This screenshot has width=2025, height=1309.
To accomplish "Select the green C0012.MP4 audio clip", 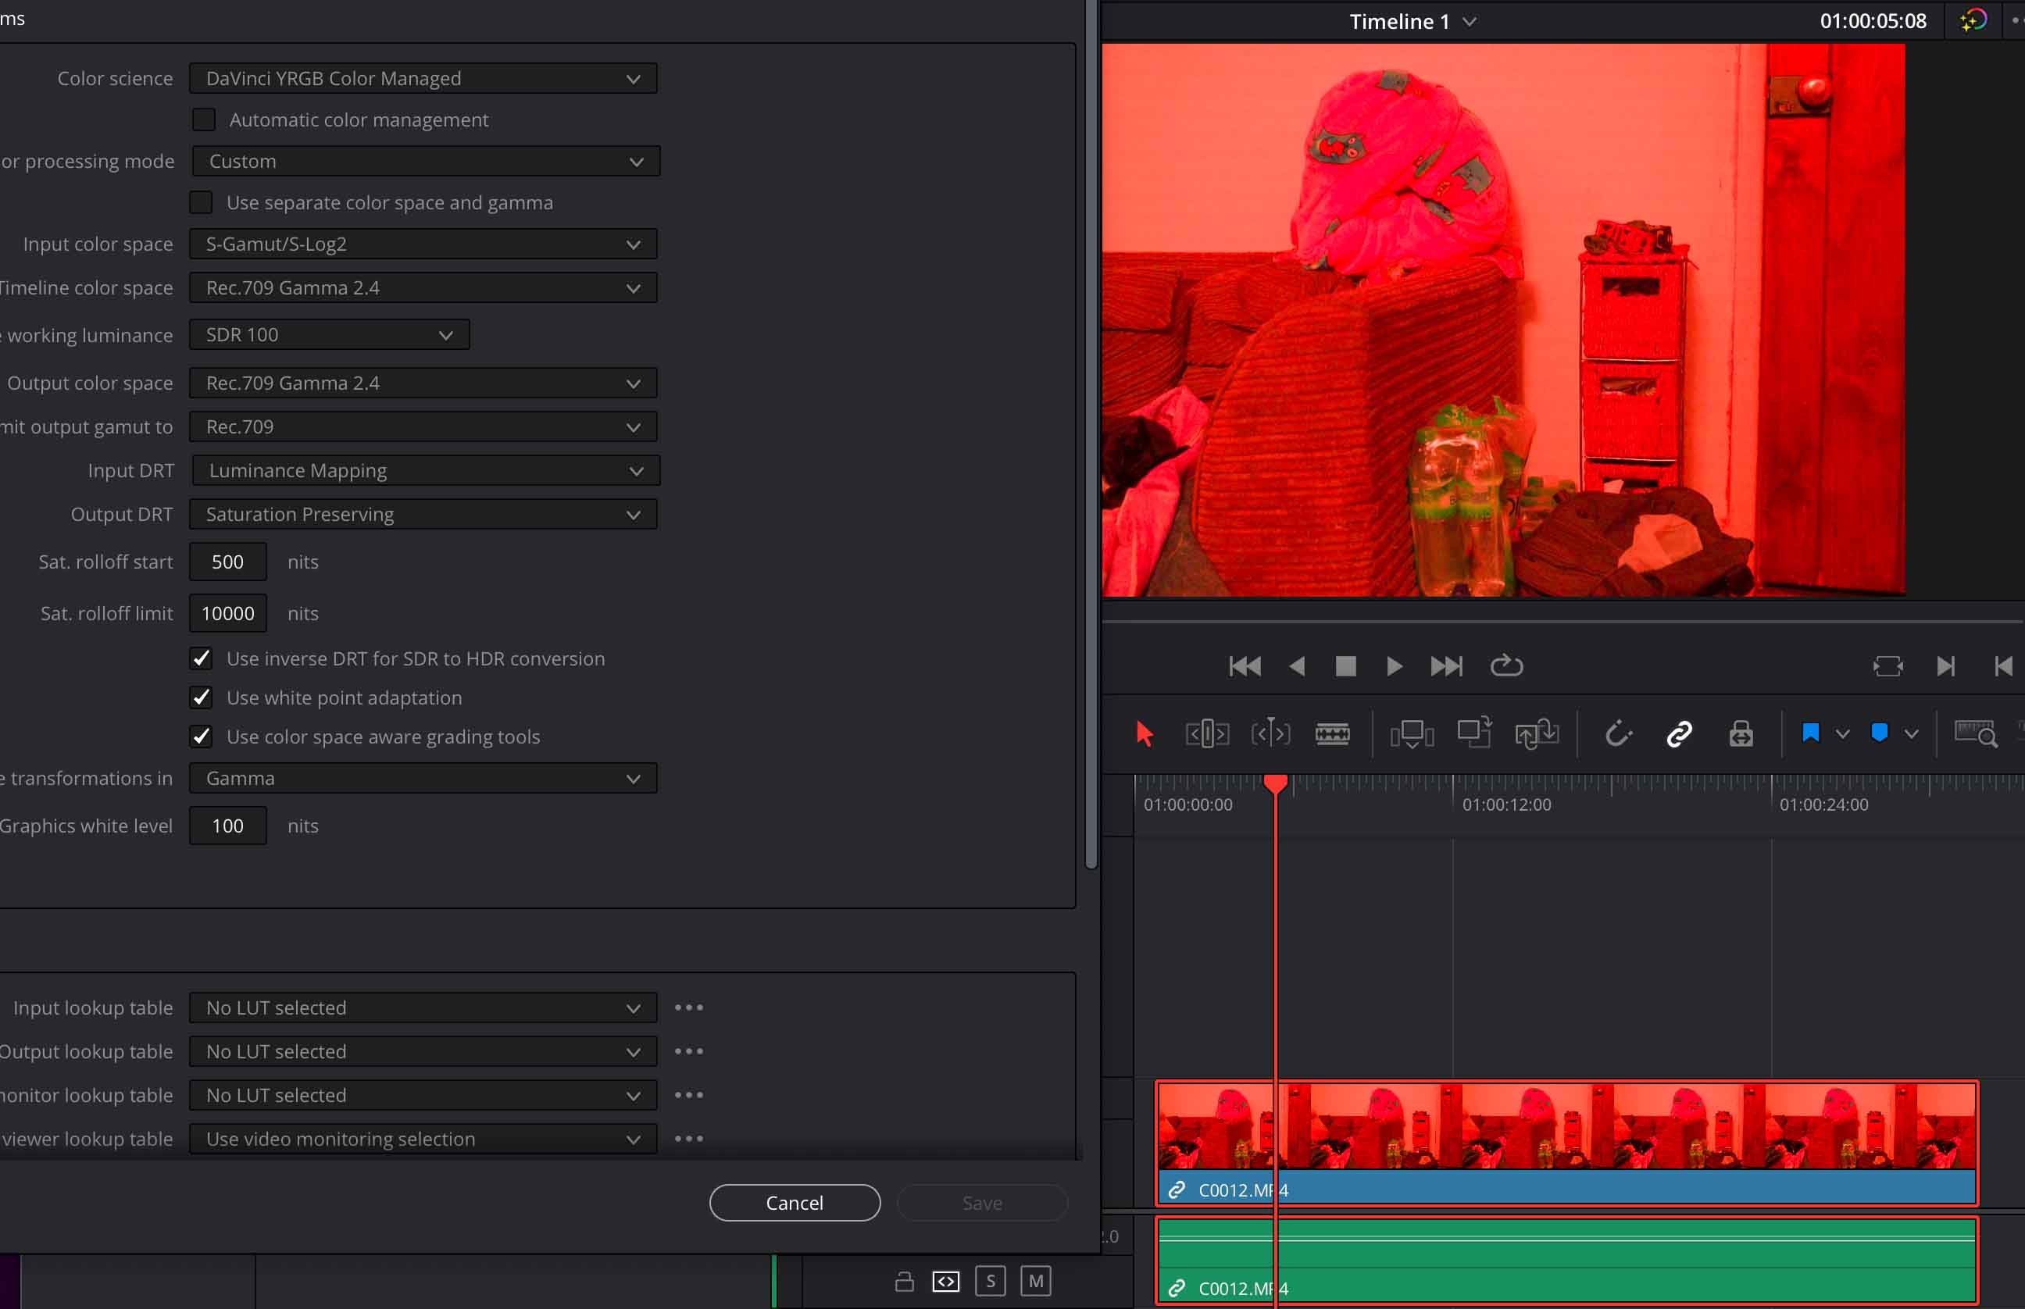I will point(1566,1261).
